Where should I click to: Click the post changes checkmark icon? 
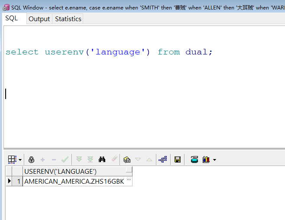pyautogui.click(x=65, y=159)
